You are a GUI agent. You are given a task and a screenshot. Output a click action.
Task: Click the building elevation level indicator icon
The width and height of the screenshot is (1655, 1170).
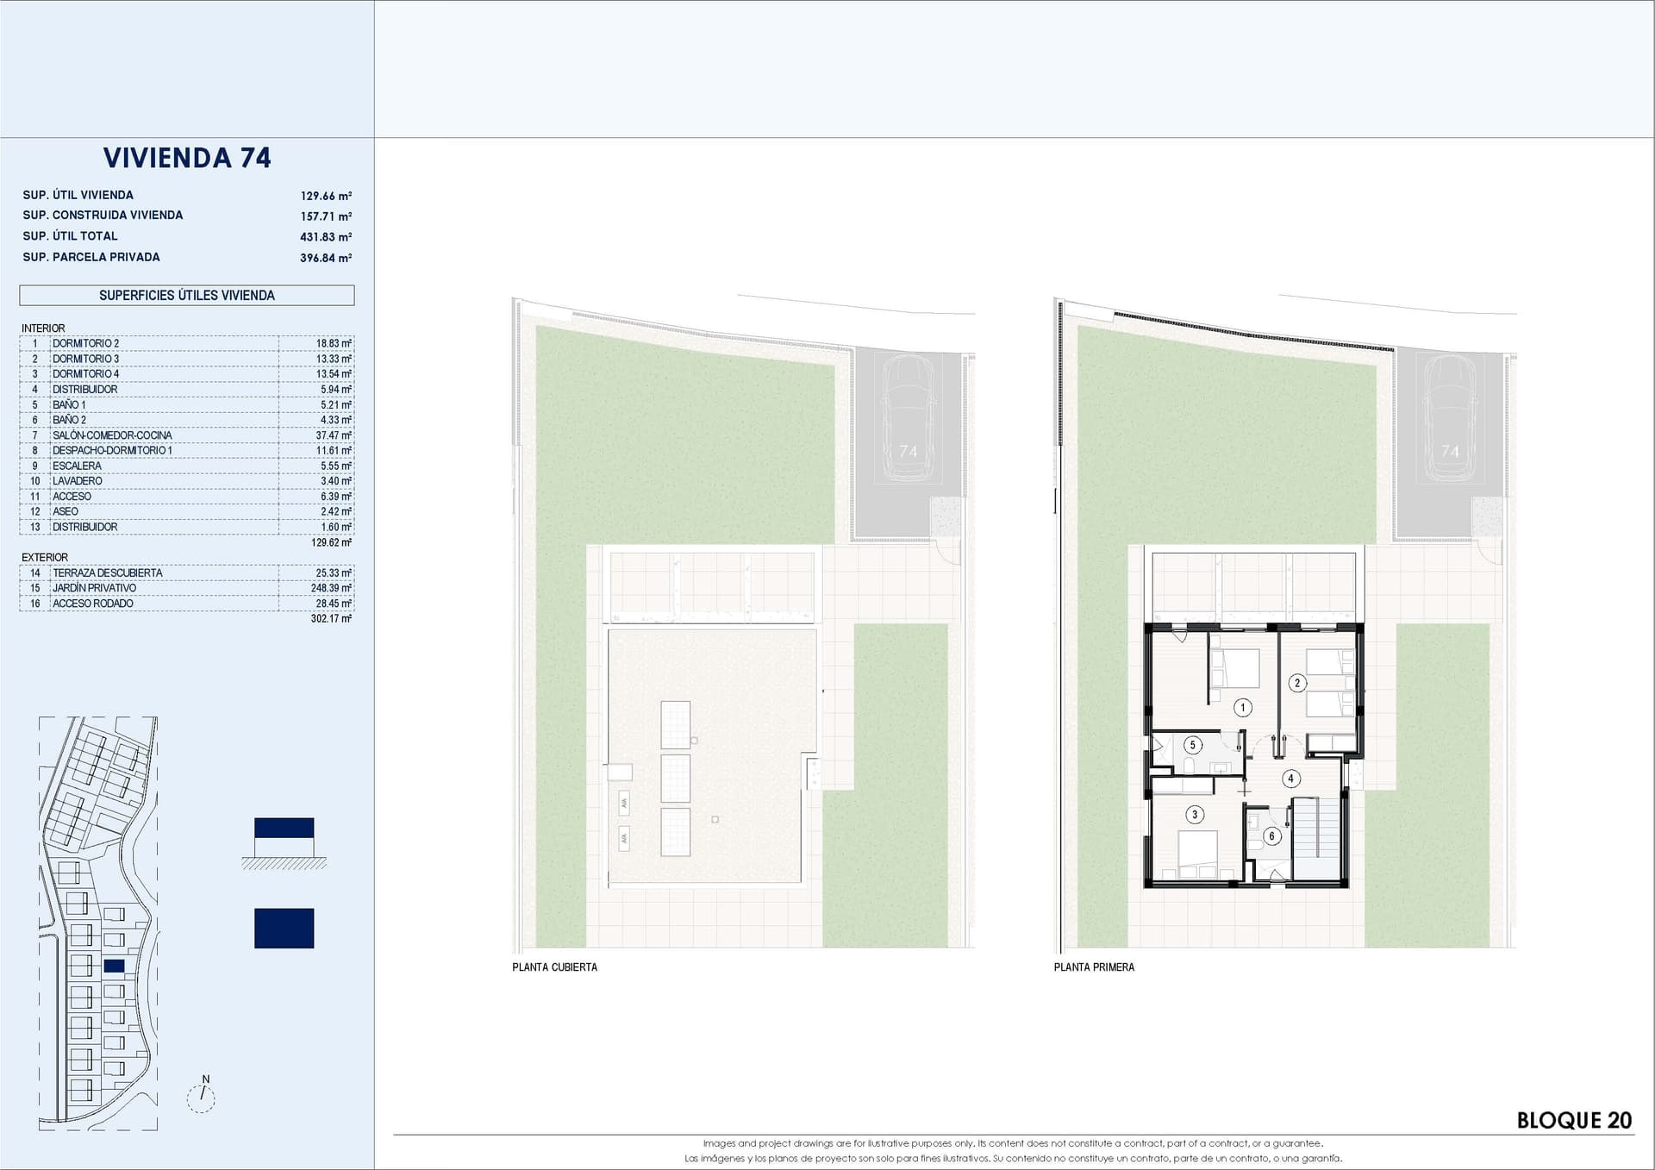click(284, 841)
